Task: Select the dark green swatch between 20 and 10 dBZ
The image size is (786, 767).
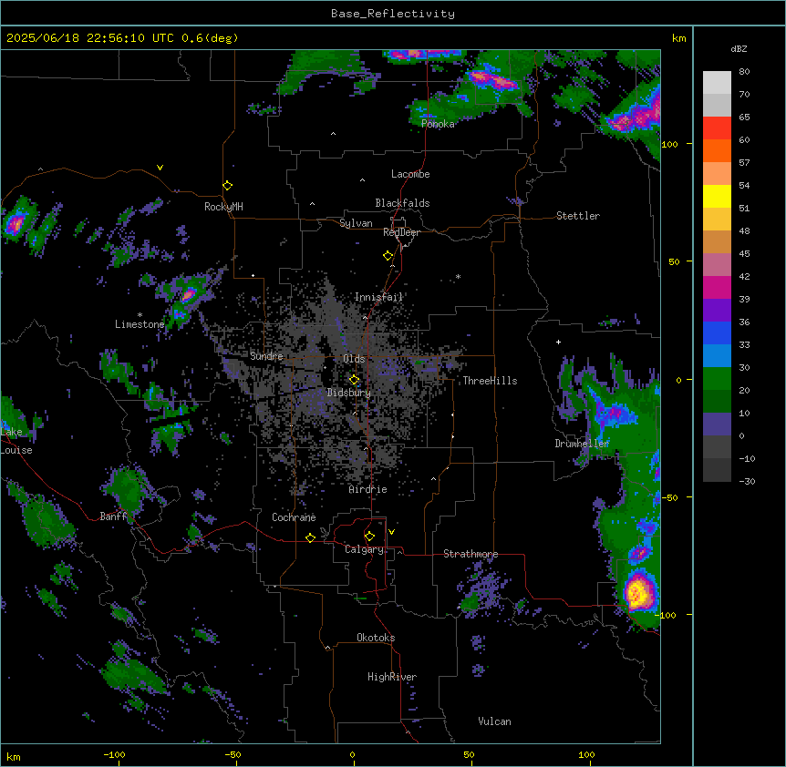Action: pos(717,401)
